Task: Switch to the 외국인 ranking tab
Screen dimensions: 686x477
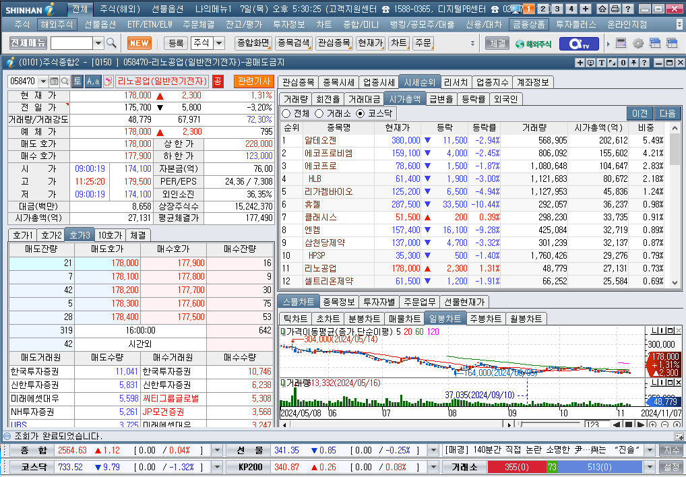Action: click(505, 99)
